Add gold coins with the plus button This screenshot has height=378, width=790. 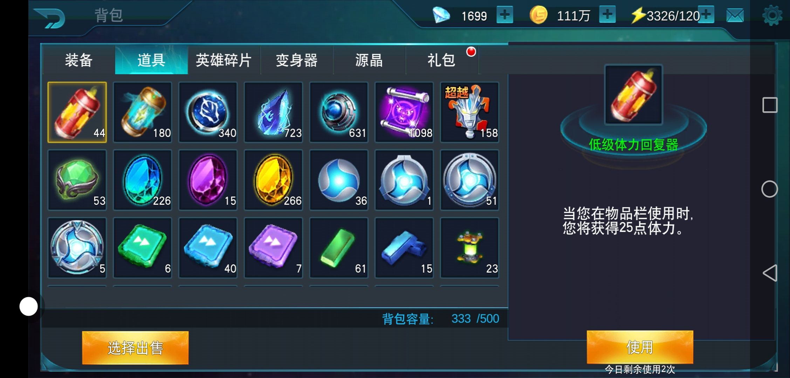coord(607,15)
